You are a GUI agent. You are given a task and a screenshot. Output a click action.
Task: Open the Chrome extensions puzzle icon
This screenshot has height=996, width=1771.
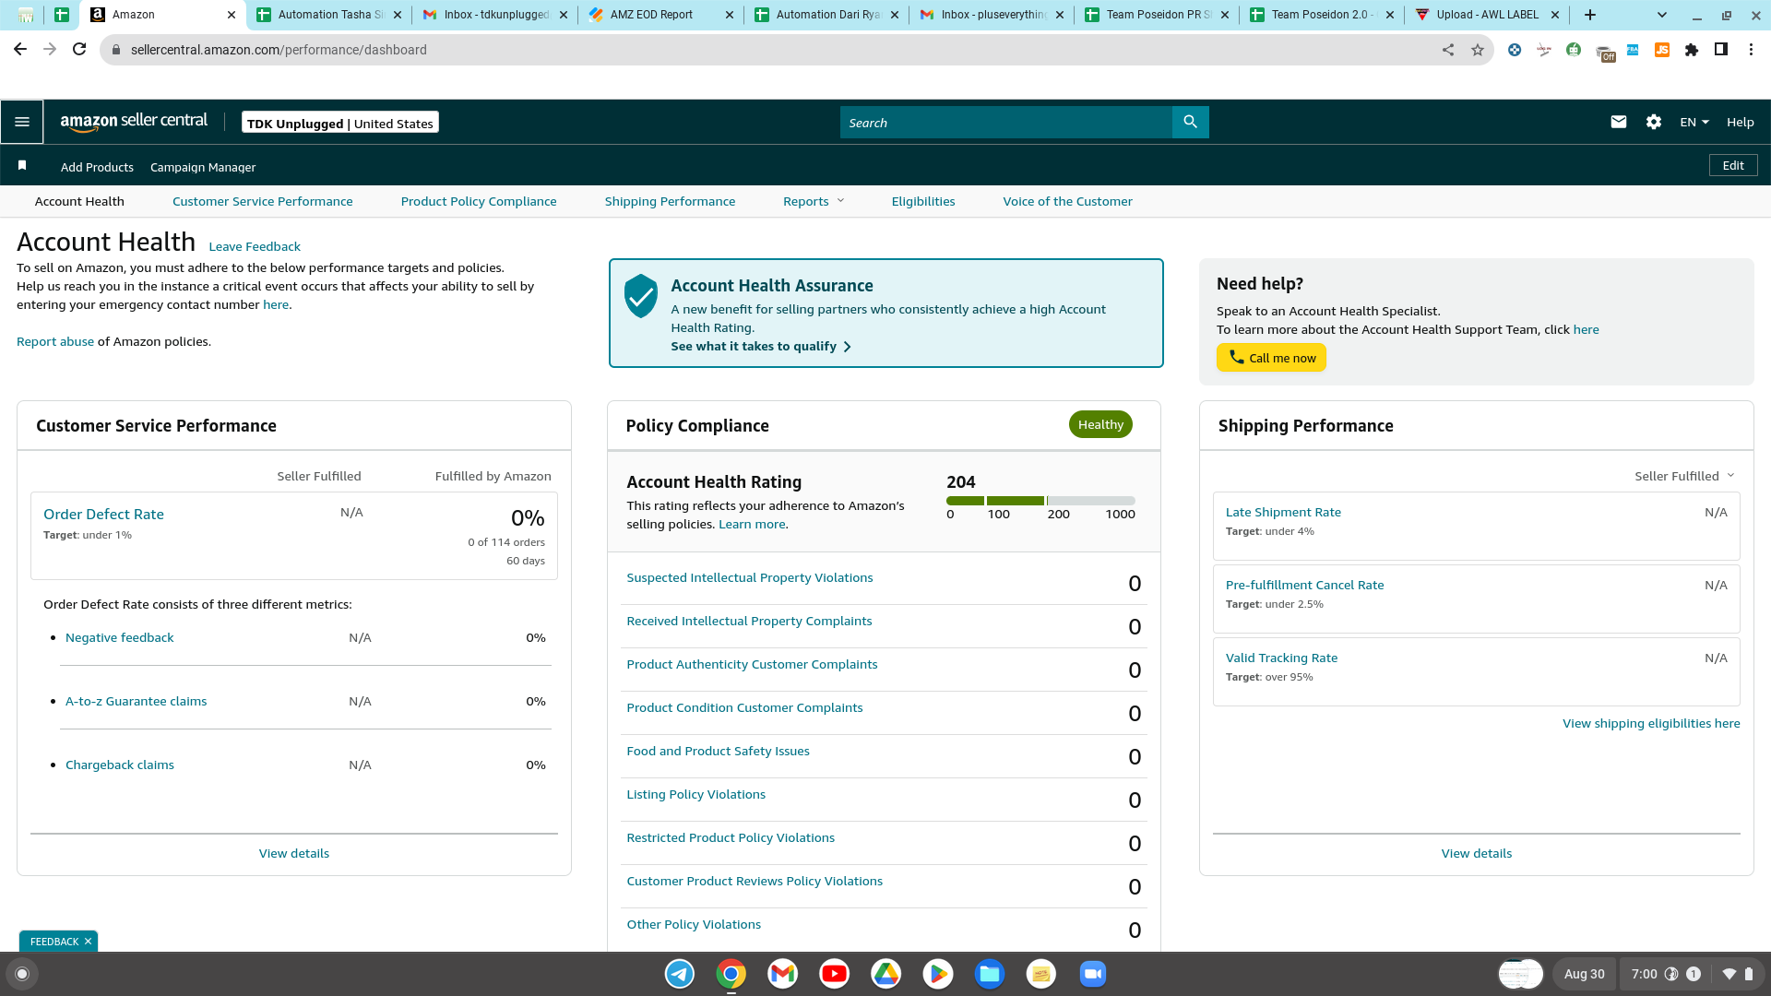pos(1692,50)
